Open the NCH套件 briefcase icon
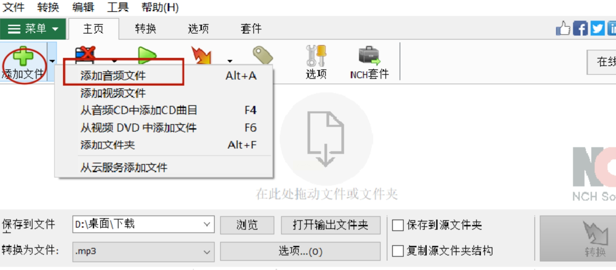 pos(369,56)
